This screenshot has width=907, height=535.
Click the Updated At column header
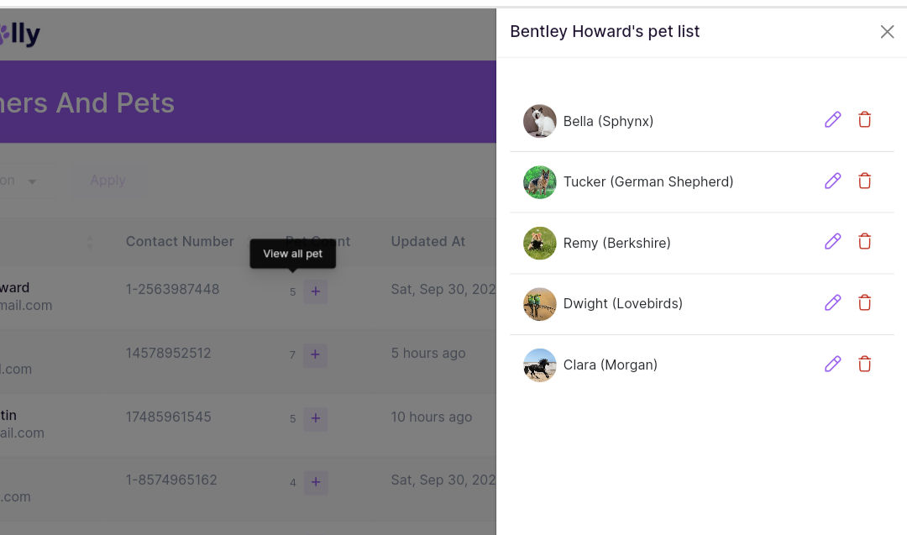pos(427,242)
